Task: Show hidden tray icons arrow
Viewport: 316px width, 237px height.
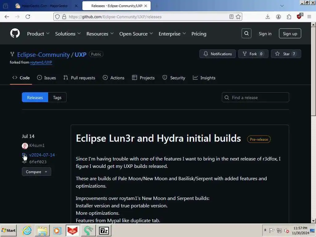Action: click(x=265, y=230)
